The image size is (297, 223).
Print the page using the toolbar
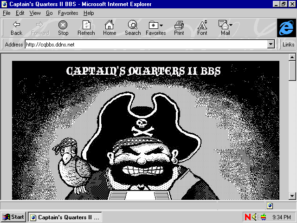(179, 28)
